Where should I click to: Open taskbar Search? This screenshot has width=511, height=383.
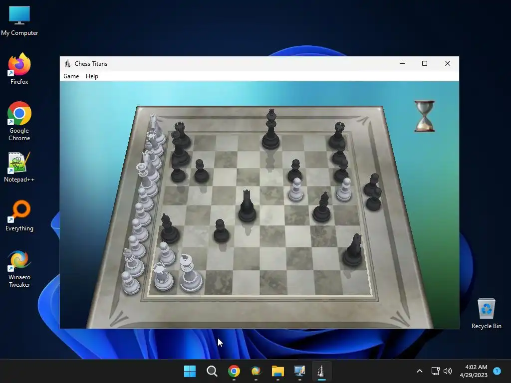click(212, 371)
